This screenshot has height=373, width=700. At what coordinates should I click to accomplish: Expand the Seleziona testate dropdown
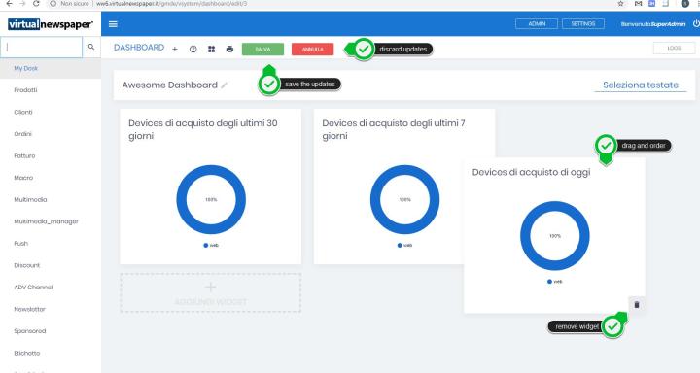coord(641,85)
